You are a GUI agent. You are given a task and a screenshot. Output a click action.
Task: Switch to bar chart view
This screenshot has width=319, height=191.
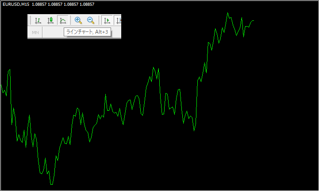[38, 20]
